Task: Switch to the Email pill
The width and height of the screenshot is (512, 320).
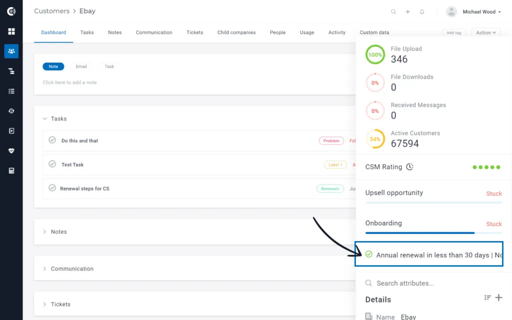Action: click(x=81, y=66)
